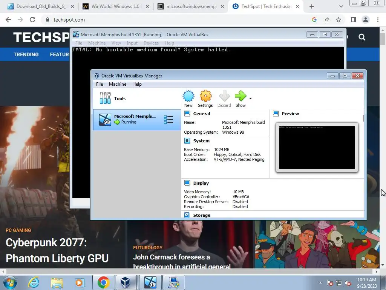Click the green Show arrow icon

240,96
